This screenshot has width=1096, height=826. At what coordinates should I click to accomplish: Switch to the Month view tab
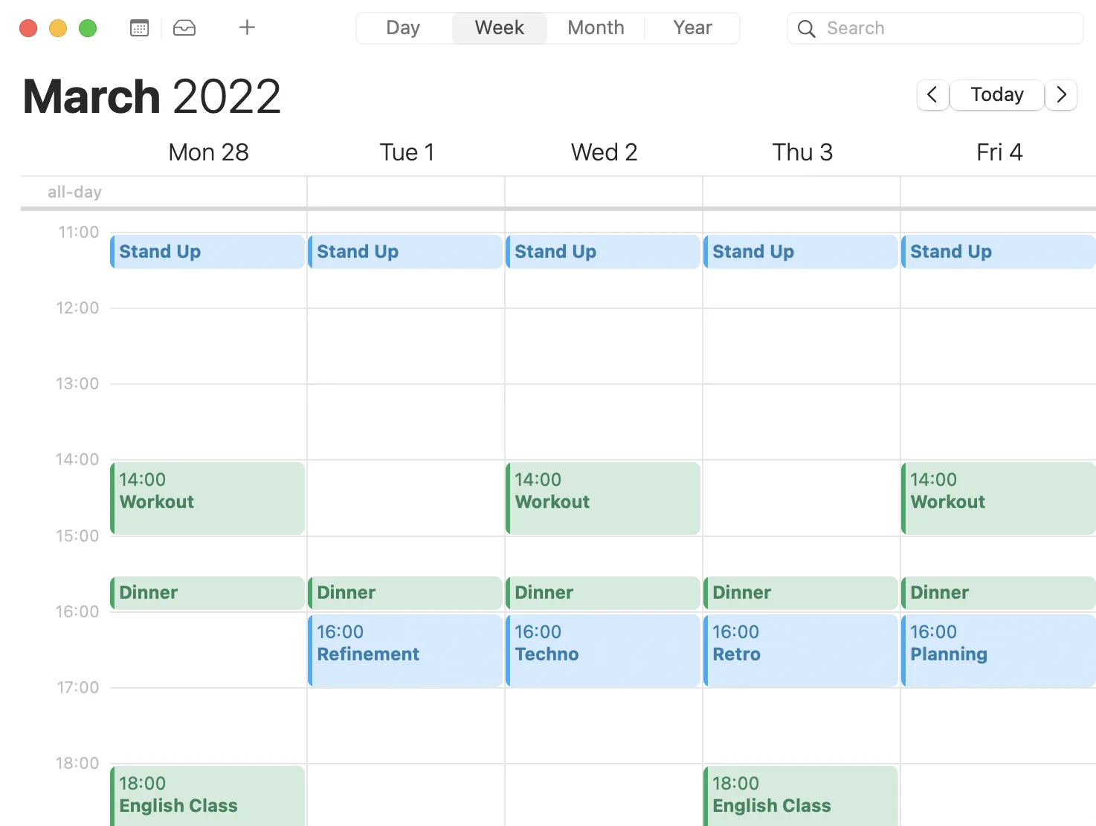pos(595,27)
